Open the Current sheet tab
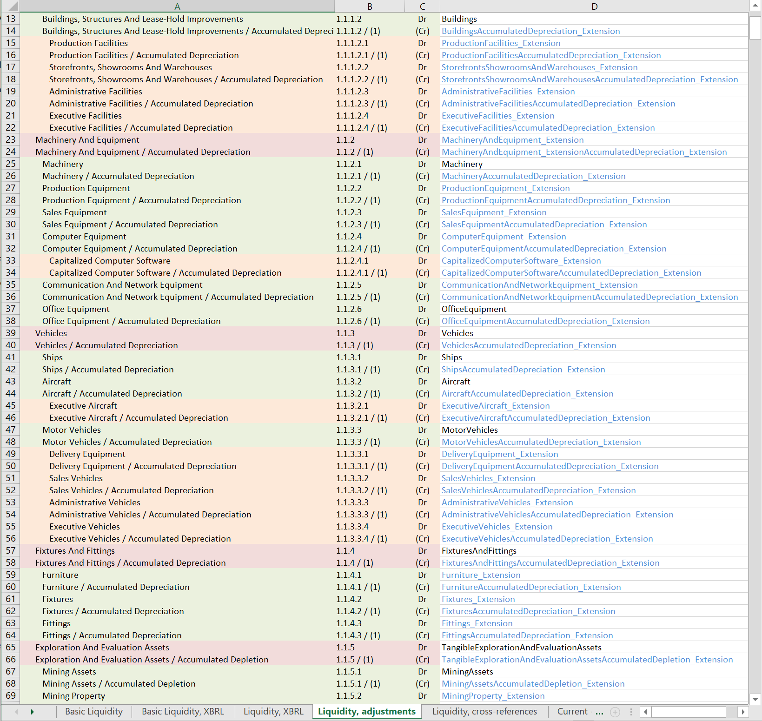 (x=572, y=712)
